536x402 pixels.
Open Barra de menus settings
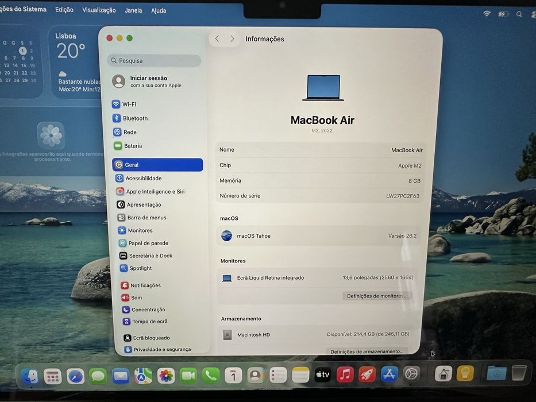pos(142,218)
